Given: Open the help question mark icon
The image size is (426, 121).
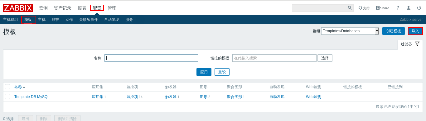Looking at the screenshot, I should [x=398, y=8].
